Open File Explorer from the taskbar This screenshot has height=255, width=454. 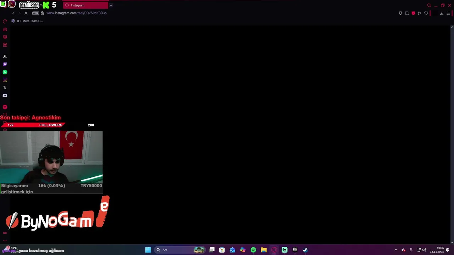click(264, 250)
